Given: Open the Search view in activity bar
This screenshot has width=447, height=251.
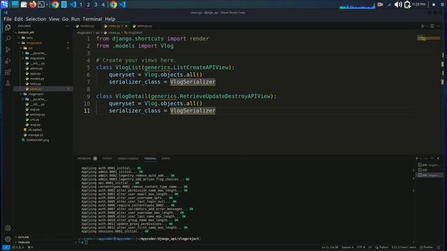Looking at the screenshot, I should point(8,38).
